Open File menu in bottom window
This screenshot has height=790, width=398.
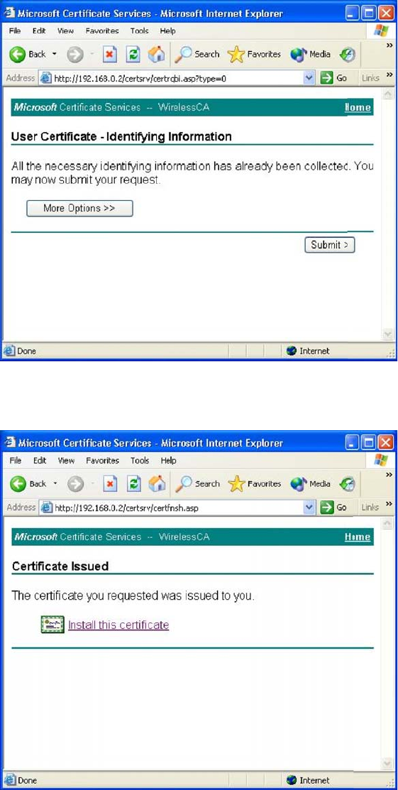(15, 461)
